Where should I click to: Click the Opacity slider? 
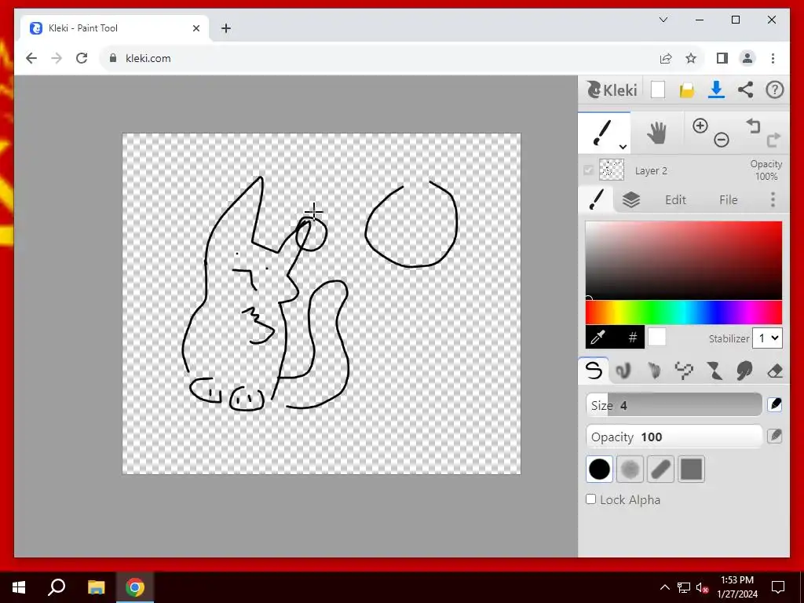point(674,437)
